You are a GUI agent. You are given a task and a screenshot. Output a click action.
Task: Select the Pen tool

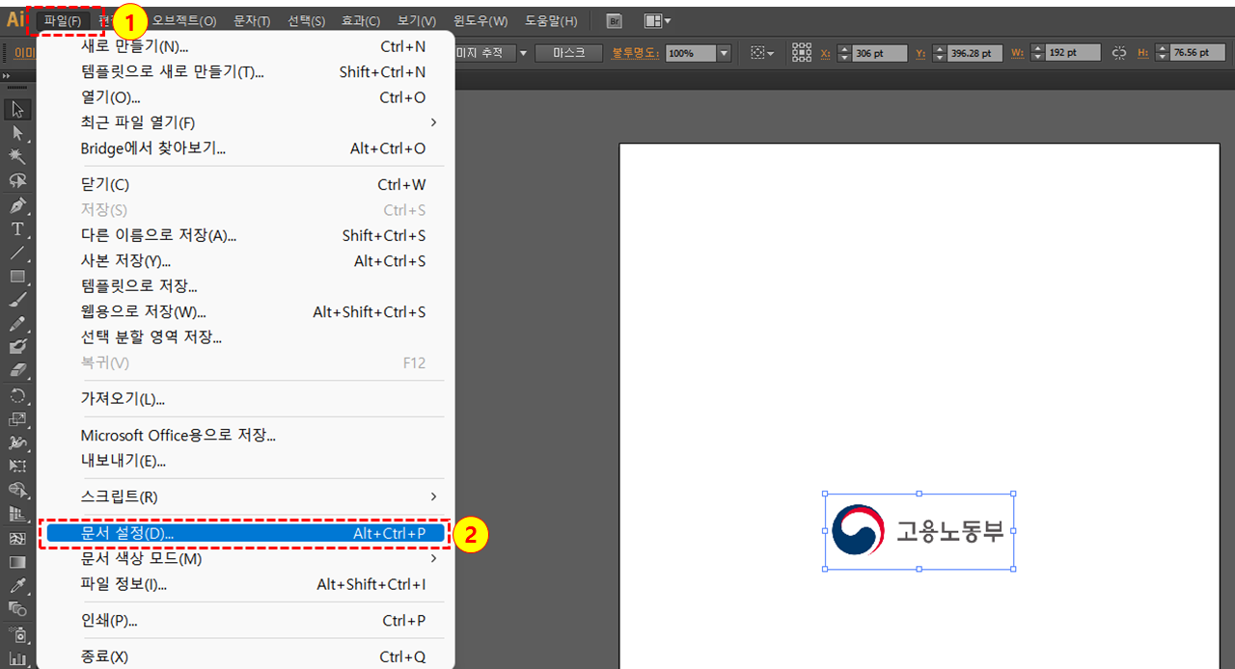click(17, 205)
